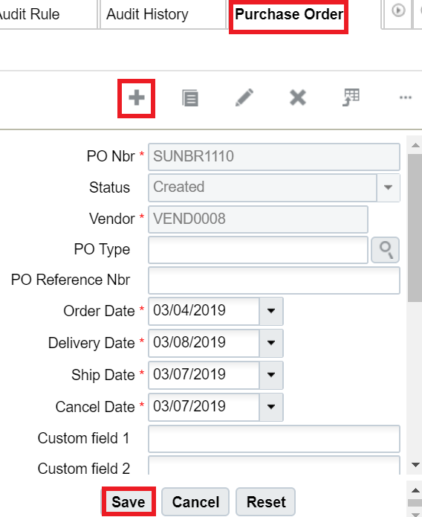Open the Status dropdown arrow
422x517 pixels.
click(x=388, y=187)
